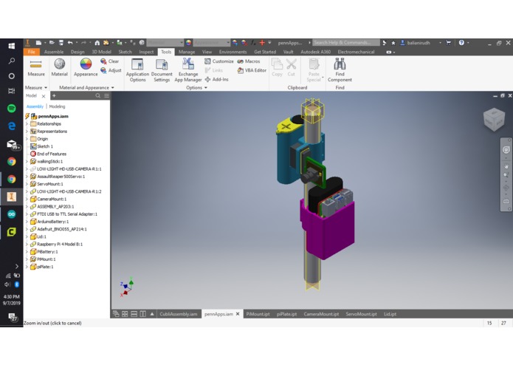The height and width of the screenshot is (365, 513).
Task: Click the Home icon in quick access toolbar
Action: (x=97, y=43)
